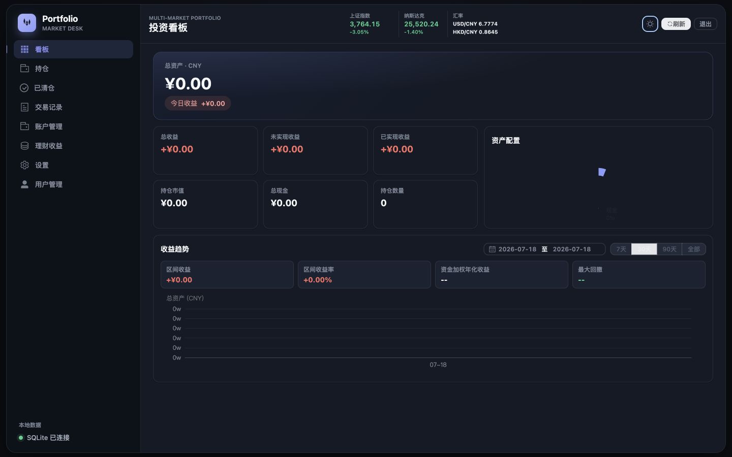Open 理财收益 database stack icon
Image resolution: width=732 pixels, height=457 pixels.
point(24,146)
